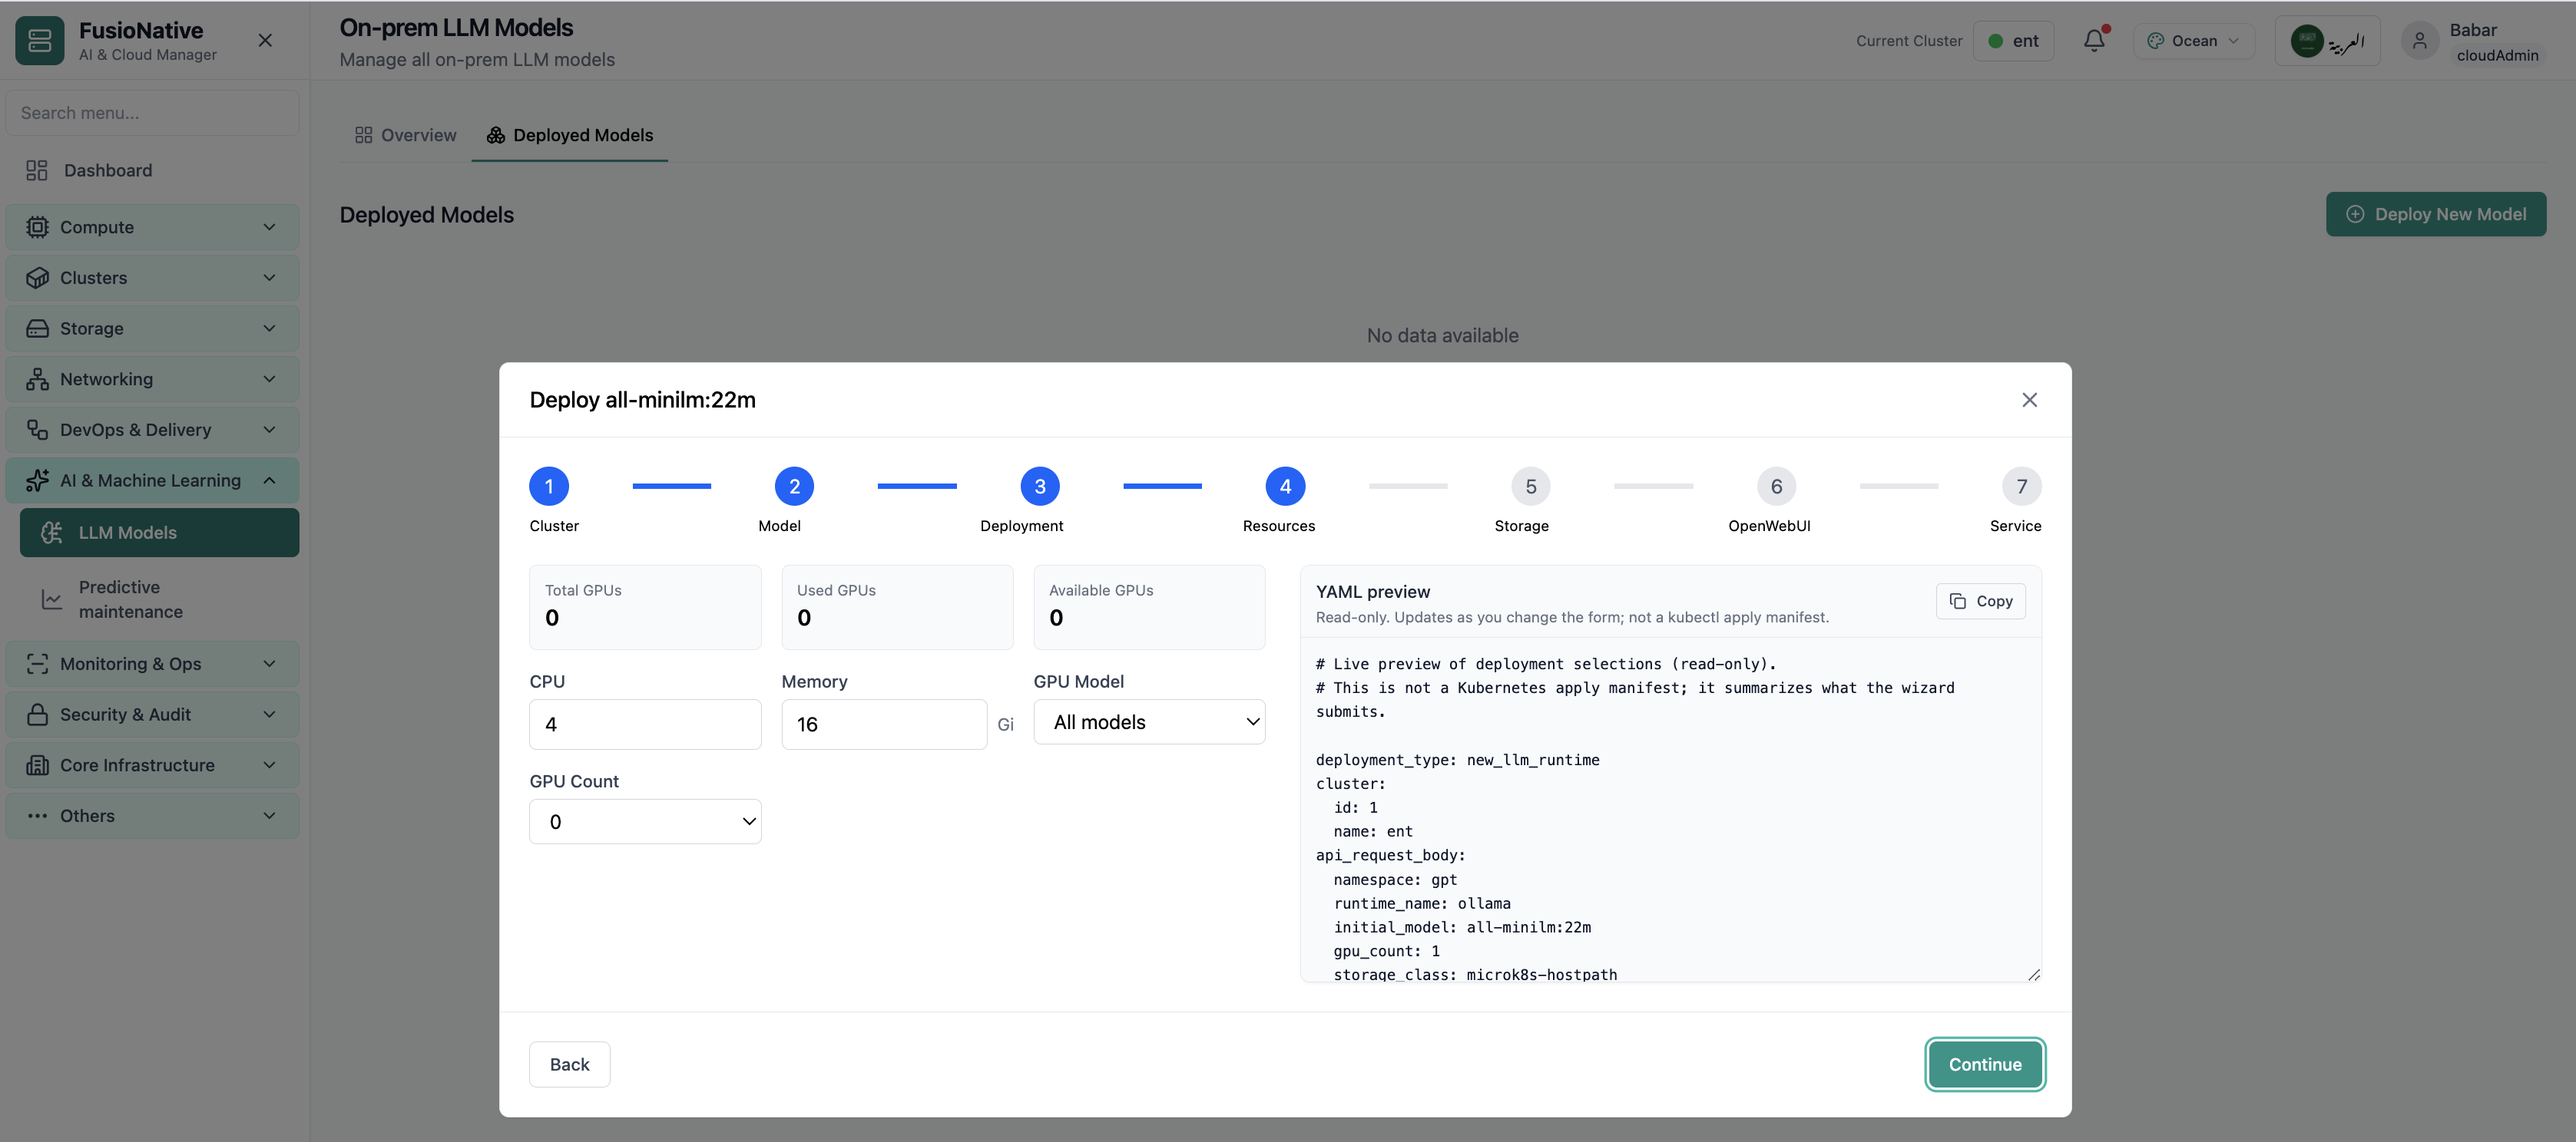Click the Predictive maintenance chart icon

coord(52,599)
